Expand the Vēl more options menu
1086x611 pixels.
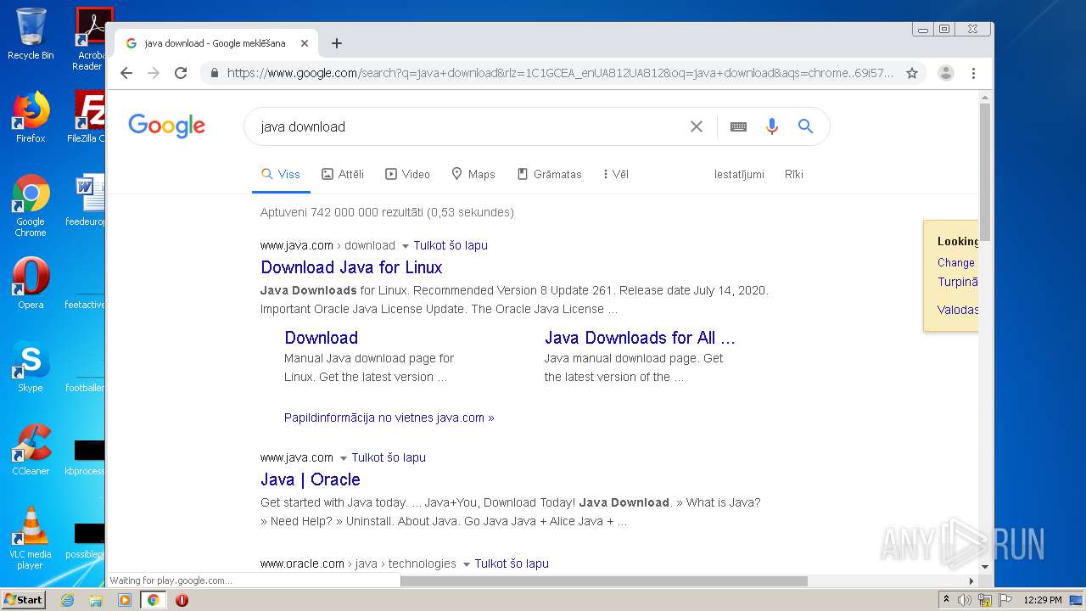click(616, 174)
